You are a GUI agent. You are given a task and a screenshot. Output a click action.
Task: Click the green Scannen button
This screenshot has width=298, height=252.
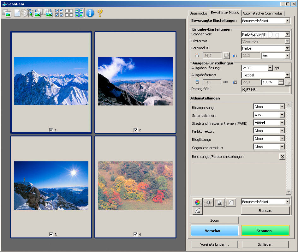click(x=265, y=231)
